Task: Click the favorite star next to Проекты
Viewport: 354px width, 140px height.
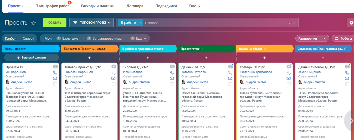Action: pos(33,23)
